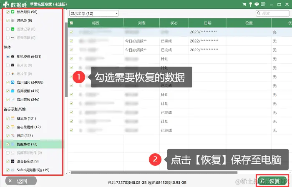Viewport: 292px width, 187px height.
Task: Click the 备忘录和其他 section heading
Action: 15,109
